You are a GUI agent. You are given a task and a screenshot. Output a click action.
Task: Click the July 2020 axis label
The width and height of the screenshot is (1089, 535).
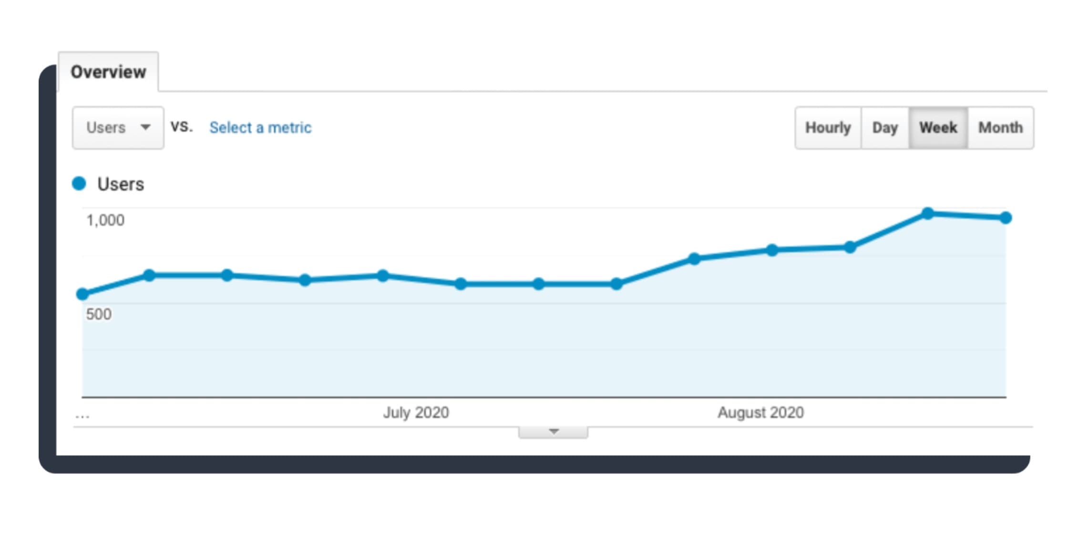[x=415, y=412]
